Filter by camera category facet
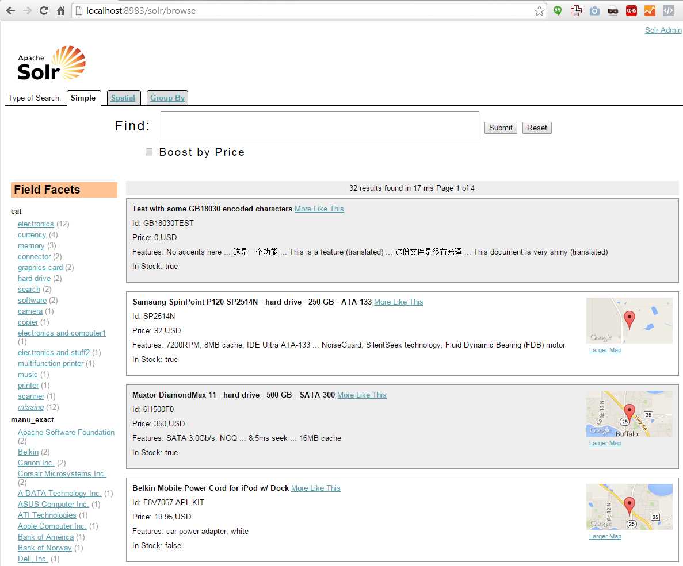The image size is (683, 566). (x=30, y=311)
